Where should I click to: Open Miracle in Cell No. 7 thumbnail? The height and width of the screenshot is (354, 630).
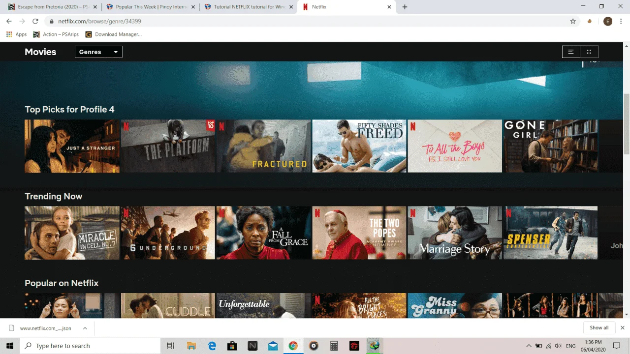click(x=72, y=233)
